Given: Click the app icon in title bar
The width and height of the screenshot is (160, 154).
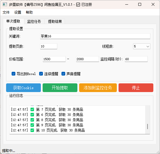Looking at the screenshot, I should [x=5, y=4].
